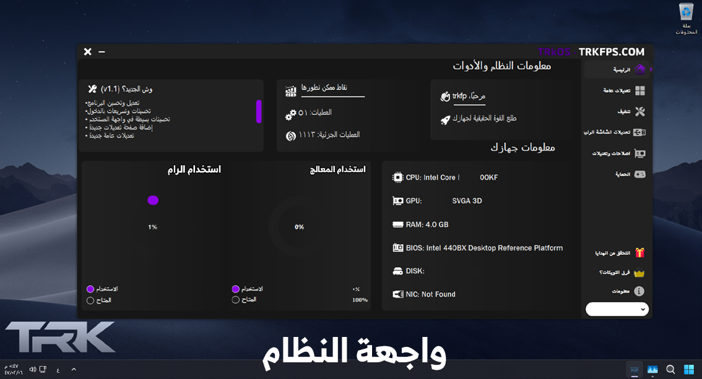Click RAM: 4.0 GB text

(x=427, y=224)
